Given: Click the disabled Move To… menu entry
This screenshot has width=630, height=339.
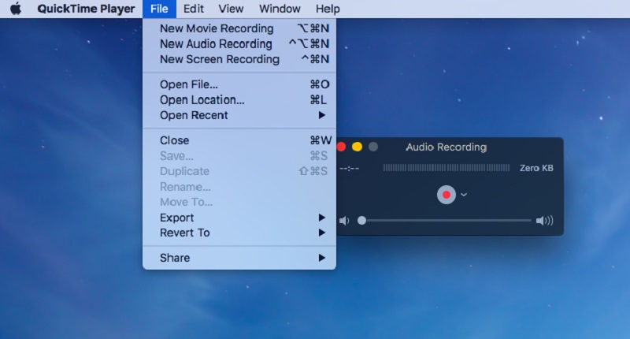Looking at the screenshot, I should pos(239,202).
